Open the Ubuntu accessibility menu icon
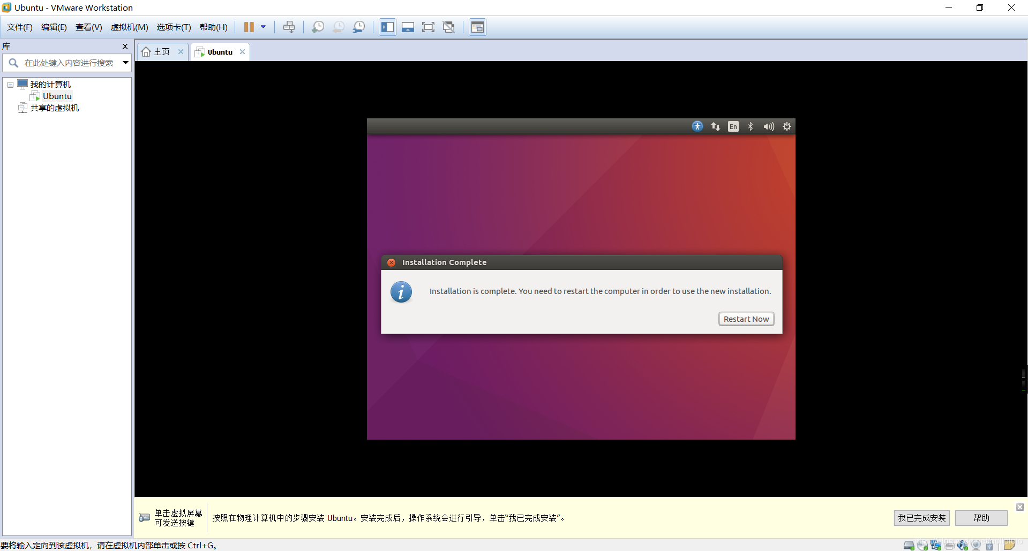 697,126
